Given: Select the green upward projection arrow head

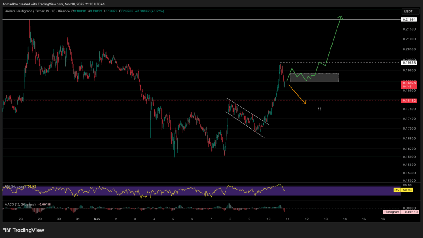Looking at the screenshot, I should pos(341,17).
